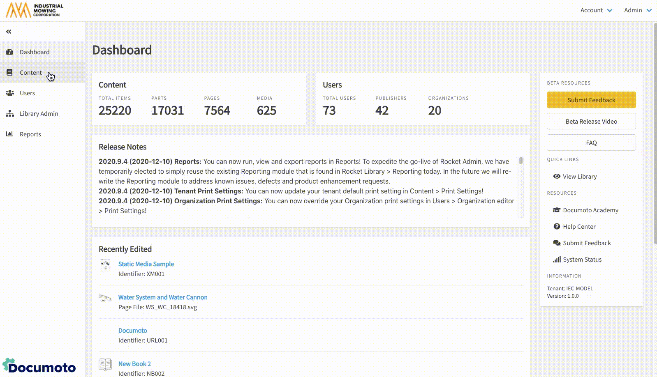Click the Library Admin hierarchy icon
The height and width of the screenshot is (377, 657).
(x=9, y=114)
